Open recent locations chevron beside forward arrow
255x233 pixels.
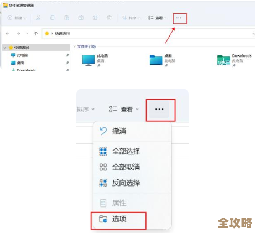[27, 34]
